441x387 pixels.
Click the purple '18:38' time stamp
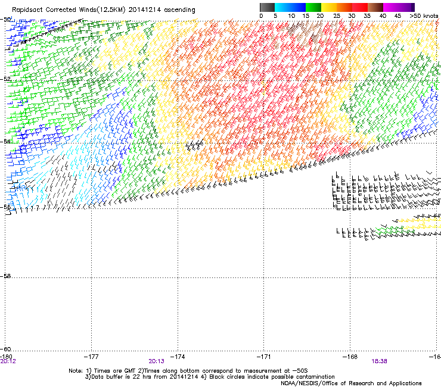coord(380,361)
